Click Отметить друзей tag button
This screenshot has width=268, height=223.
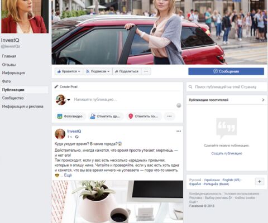pos(106,117)
